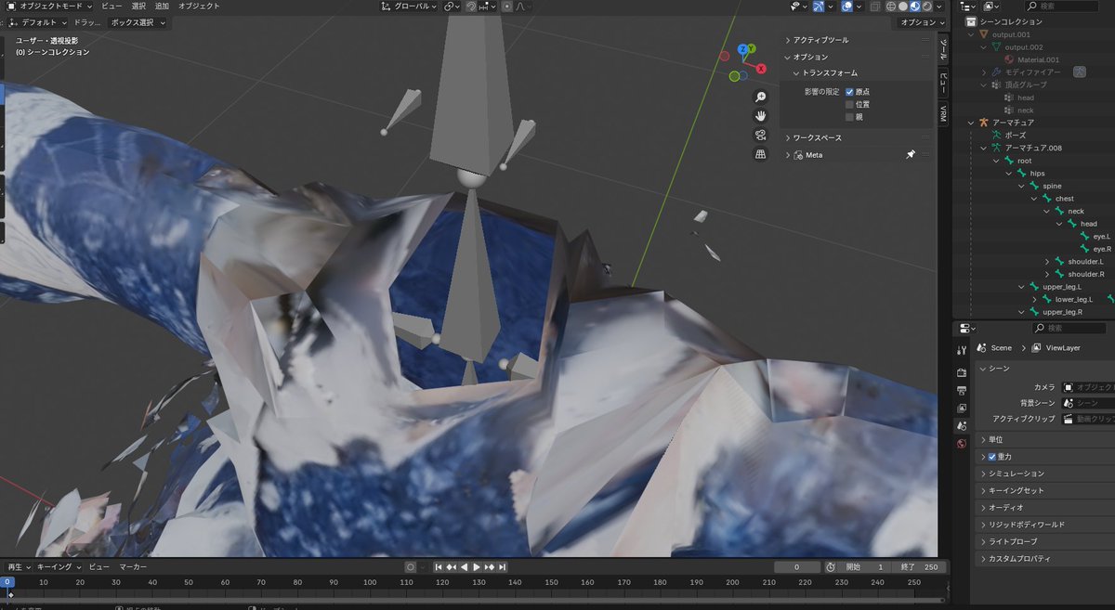This screenshot has height=610, width=1115.
Task: Switch orthographic/perspective grid icon
Action: [760, 154]
